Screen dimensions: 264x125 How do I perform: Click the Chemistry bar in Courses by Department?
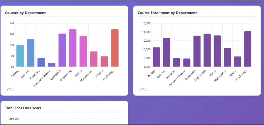point(41,62)
